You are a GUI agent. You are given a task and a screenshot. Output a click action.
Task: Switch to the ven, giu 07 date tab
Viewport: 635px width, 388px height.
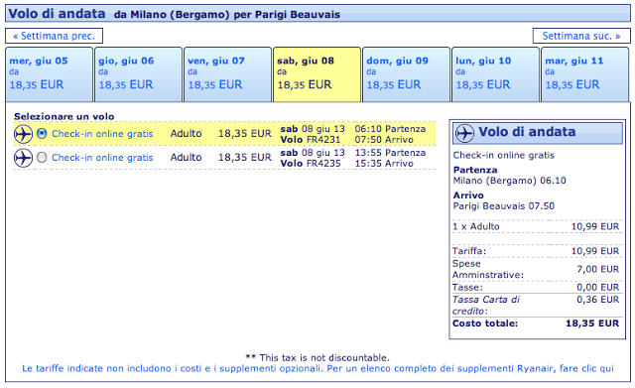click(227, 74)
